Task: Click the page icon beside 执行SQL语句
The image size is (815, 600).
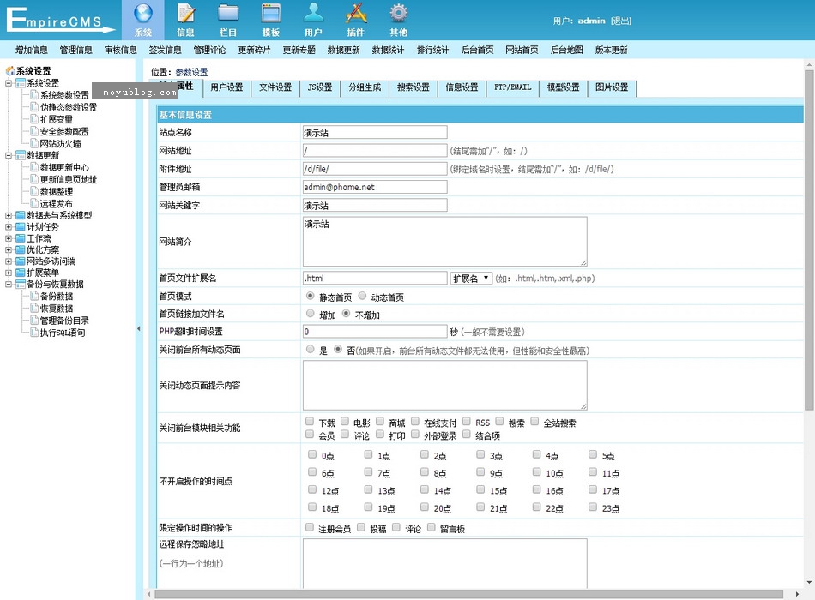Action: click(34, 332)
